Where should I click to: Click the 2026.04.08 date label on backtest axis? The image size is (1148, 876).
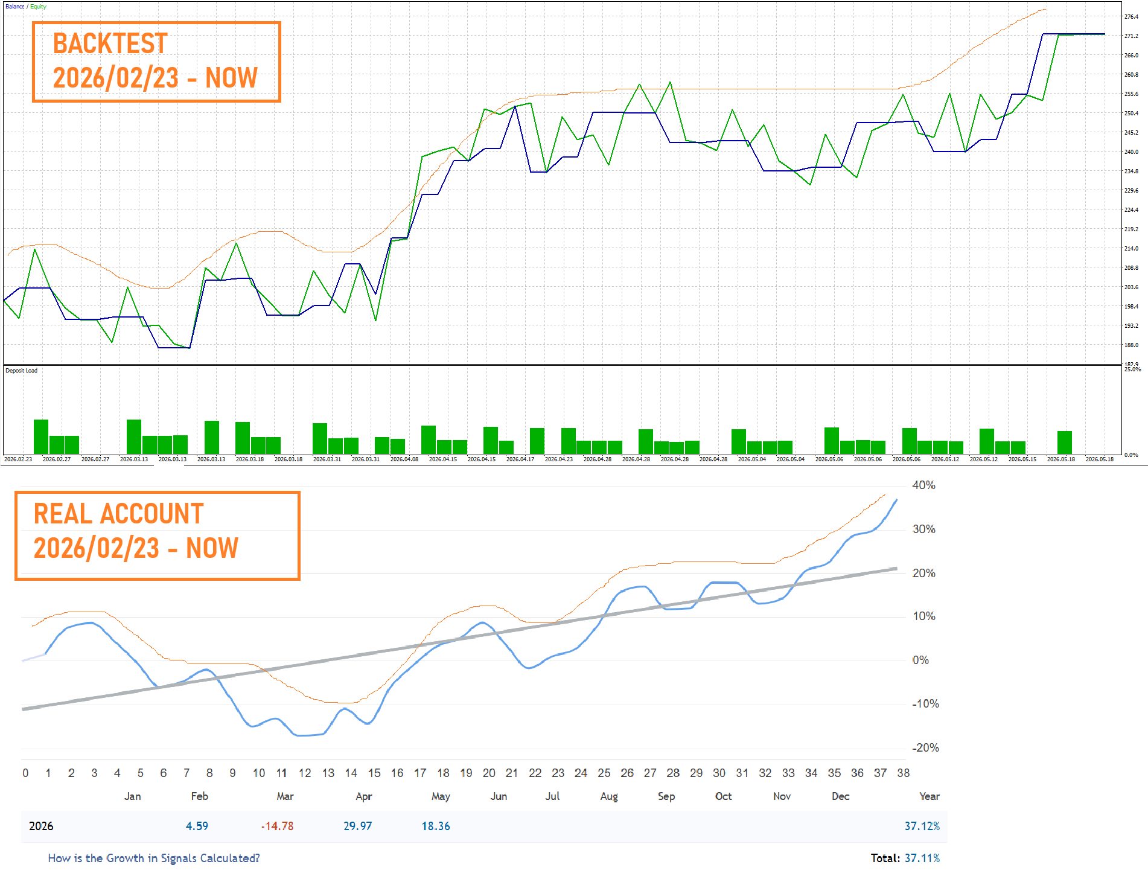pos(404,459)
